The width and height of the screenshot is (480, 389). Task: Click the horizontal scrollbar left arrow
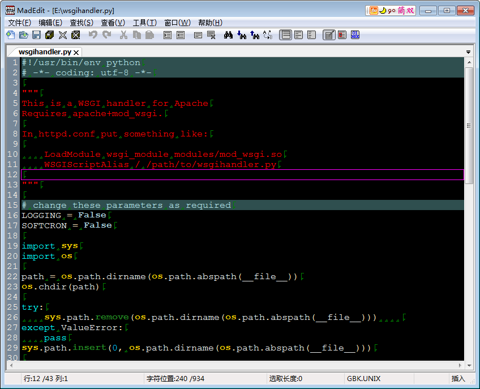(11, 365)
